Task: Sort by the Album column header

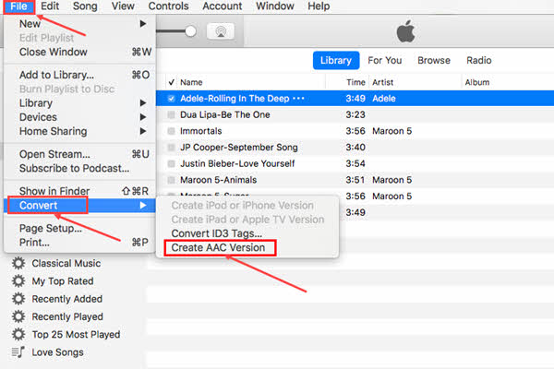Action: point(477,82)
